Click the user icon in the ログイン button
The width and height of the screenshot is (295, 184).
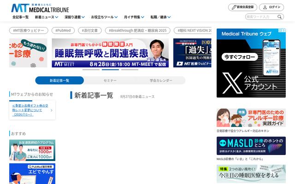[265, 7]
